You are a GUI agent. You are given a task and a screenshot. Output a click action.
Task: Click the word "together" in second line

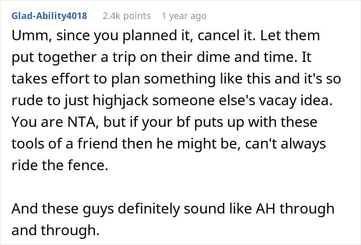coord(67,57)
